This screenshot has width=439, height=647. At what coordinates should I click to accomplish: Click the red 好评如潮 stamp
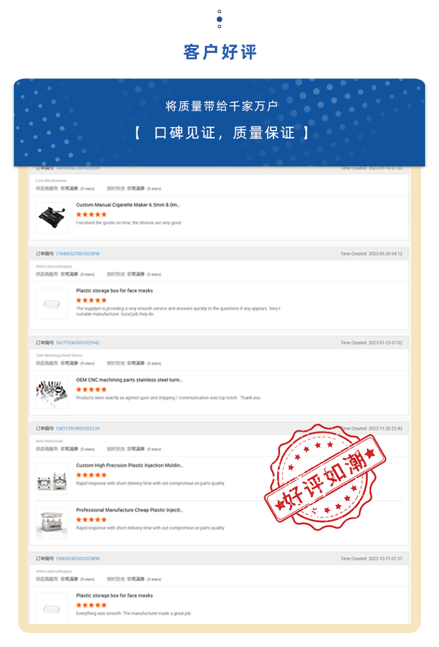[x=325, y=477]
